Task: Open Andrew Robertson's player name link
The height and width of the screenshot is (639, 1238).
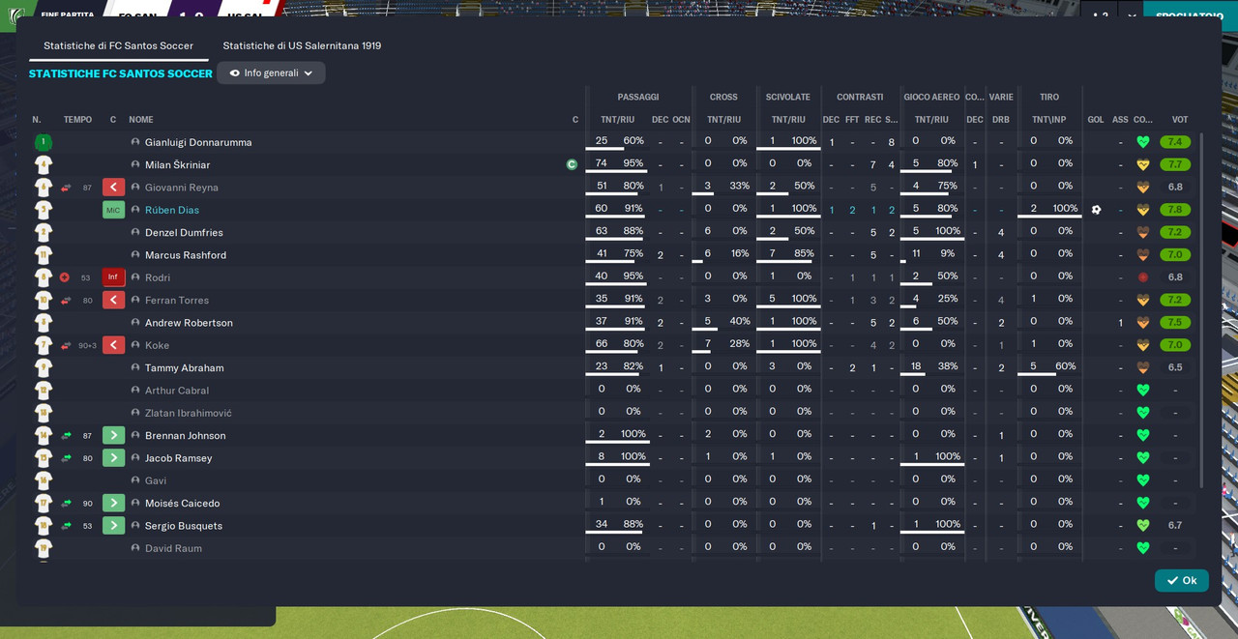Action: (189, 323)
